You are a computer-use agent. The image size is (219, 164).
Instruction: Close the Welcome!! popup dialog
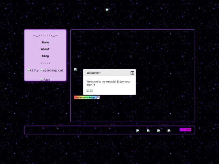click(132, 73)
